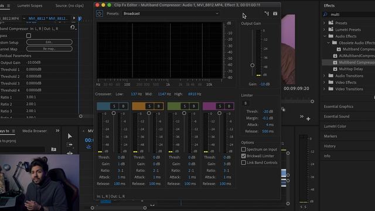This screenshot has height=211, width=375.
Task: Click the orange band threshold slider handle
Action: [x=149, y=113]
